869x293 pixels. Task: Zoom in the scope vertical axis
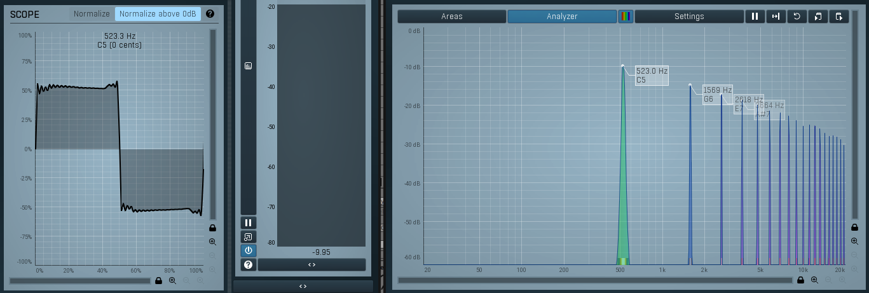pyautogui.click(x=212, y=242)
